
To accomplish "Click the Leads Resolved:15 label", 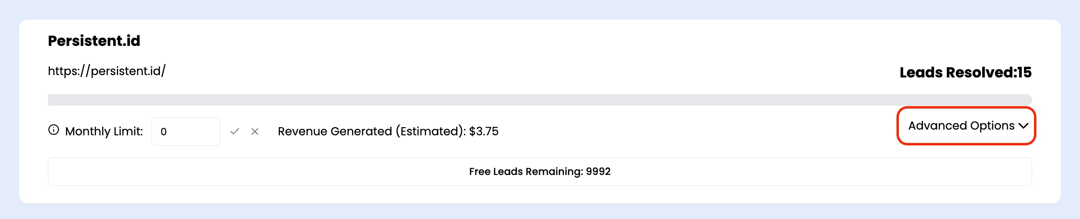I will pos(965,72).
